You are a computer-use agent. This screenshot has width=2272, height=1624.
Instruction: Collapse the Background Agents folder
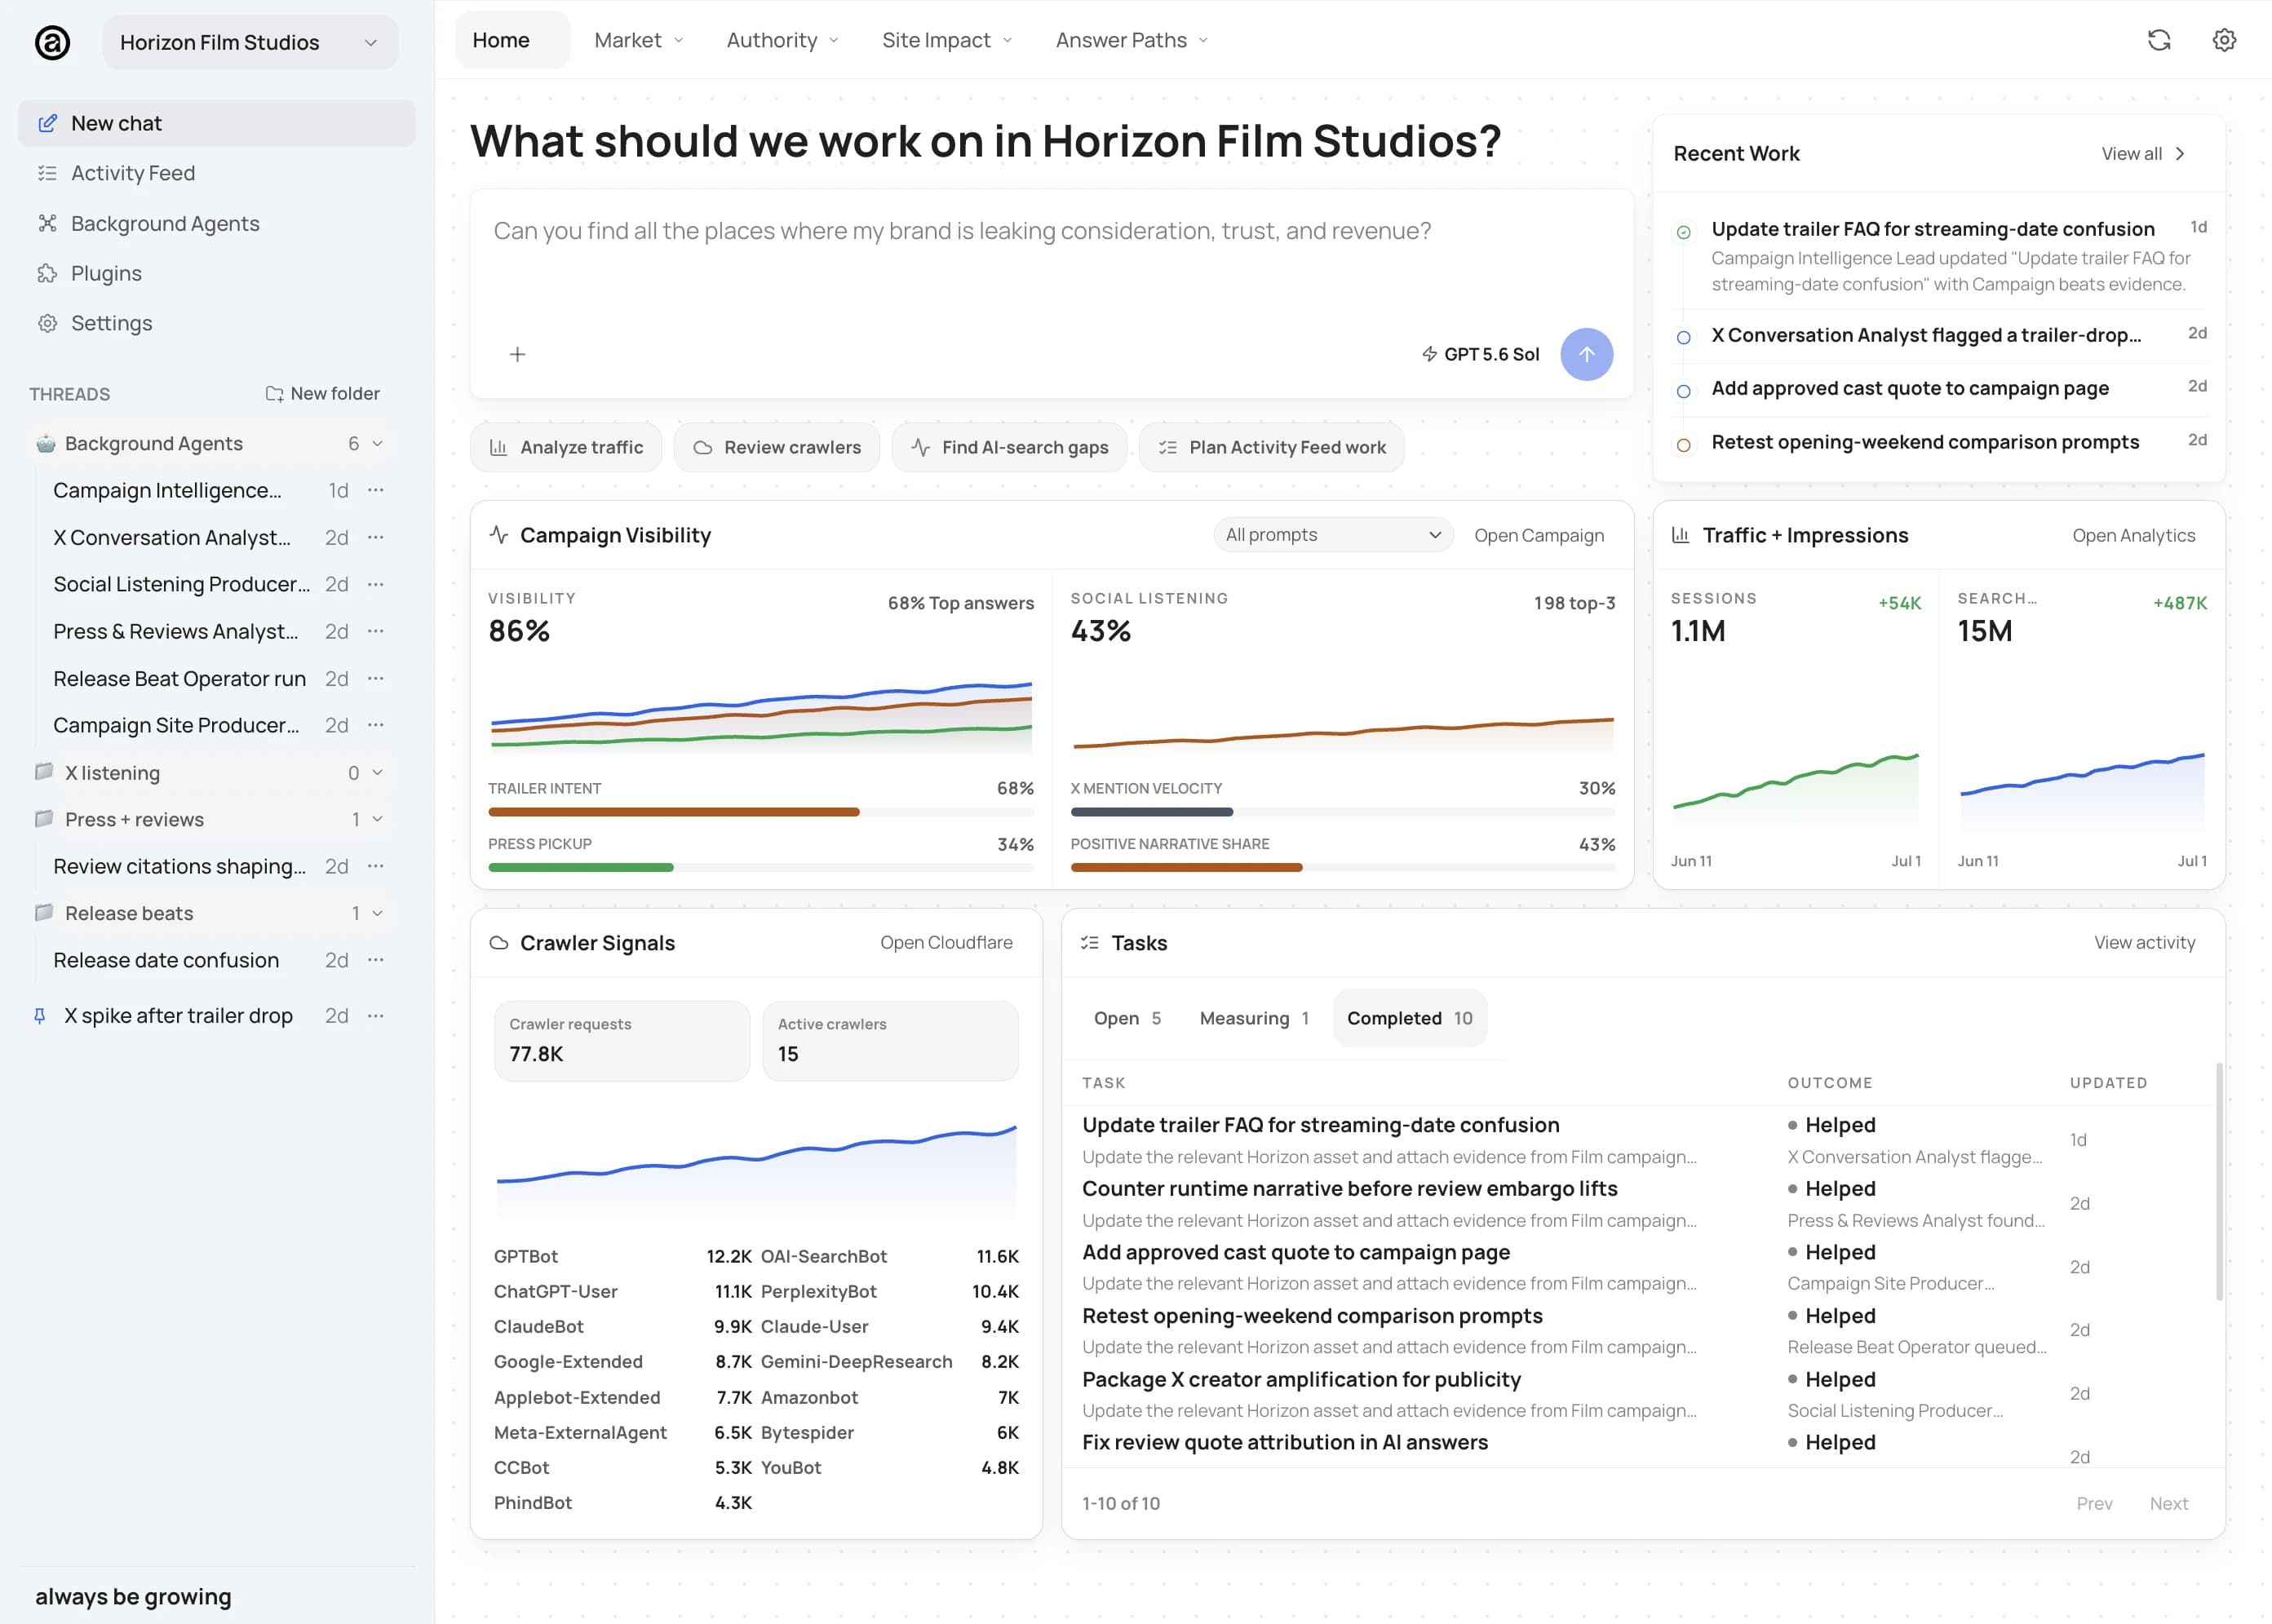[377, 443]
